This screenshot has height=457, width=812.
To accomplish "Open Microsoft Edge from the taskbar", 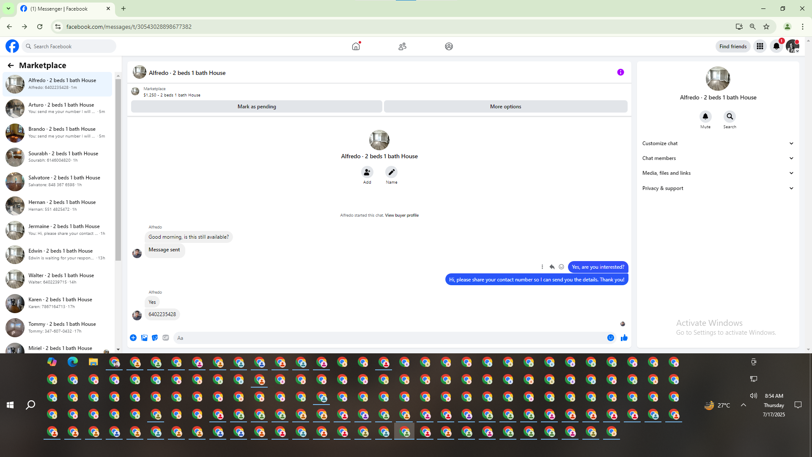I will [73, 362].
